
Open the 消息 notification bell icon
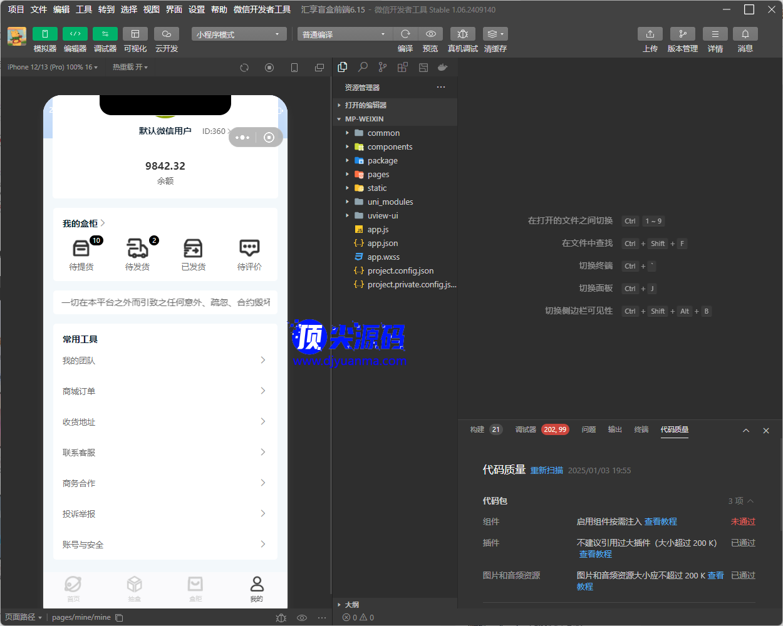click(745, 34)
